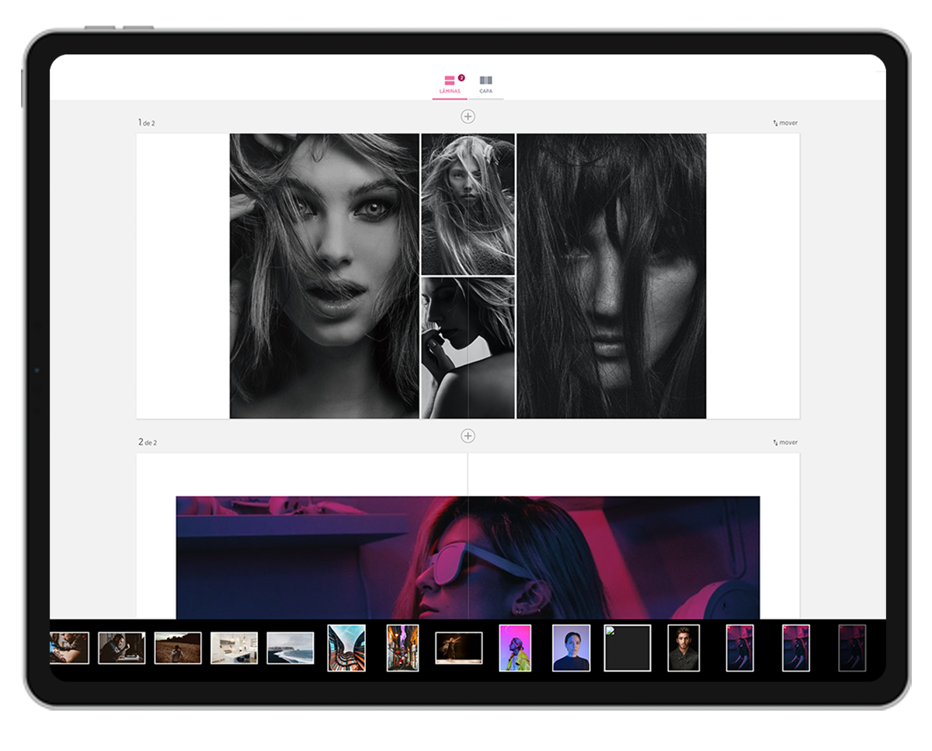Screen dimensions: 932x751
Task: Pick the coastal seascape thumbnail
Action: [x=290, y=648]
